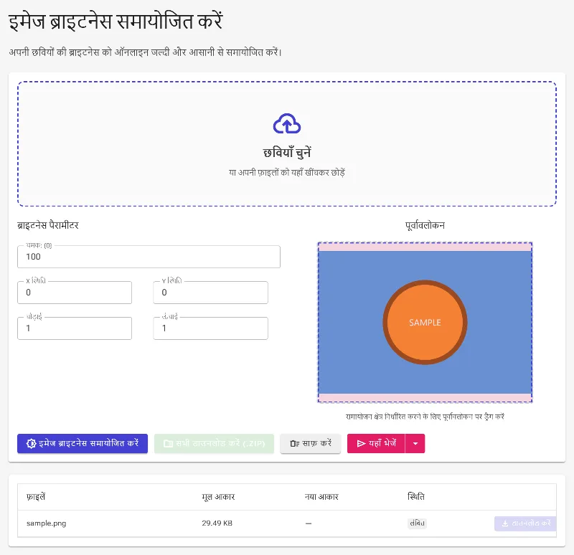Screen dimensions: 574x555
Task: Click the SAMPLE orange circle in the preview
Action: pos(425,323)
